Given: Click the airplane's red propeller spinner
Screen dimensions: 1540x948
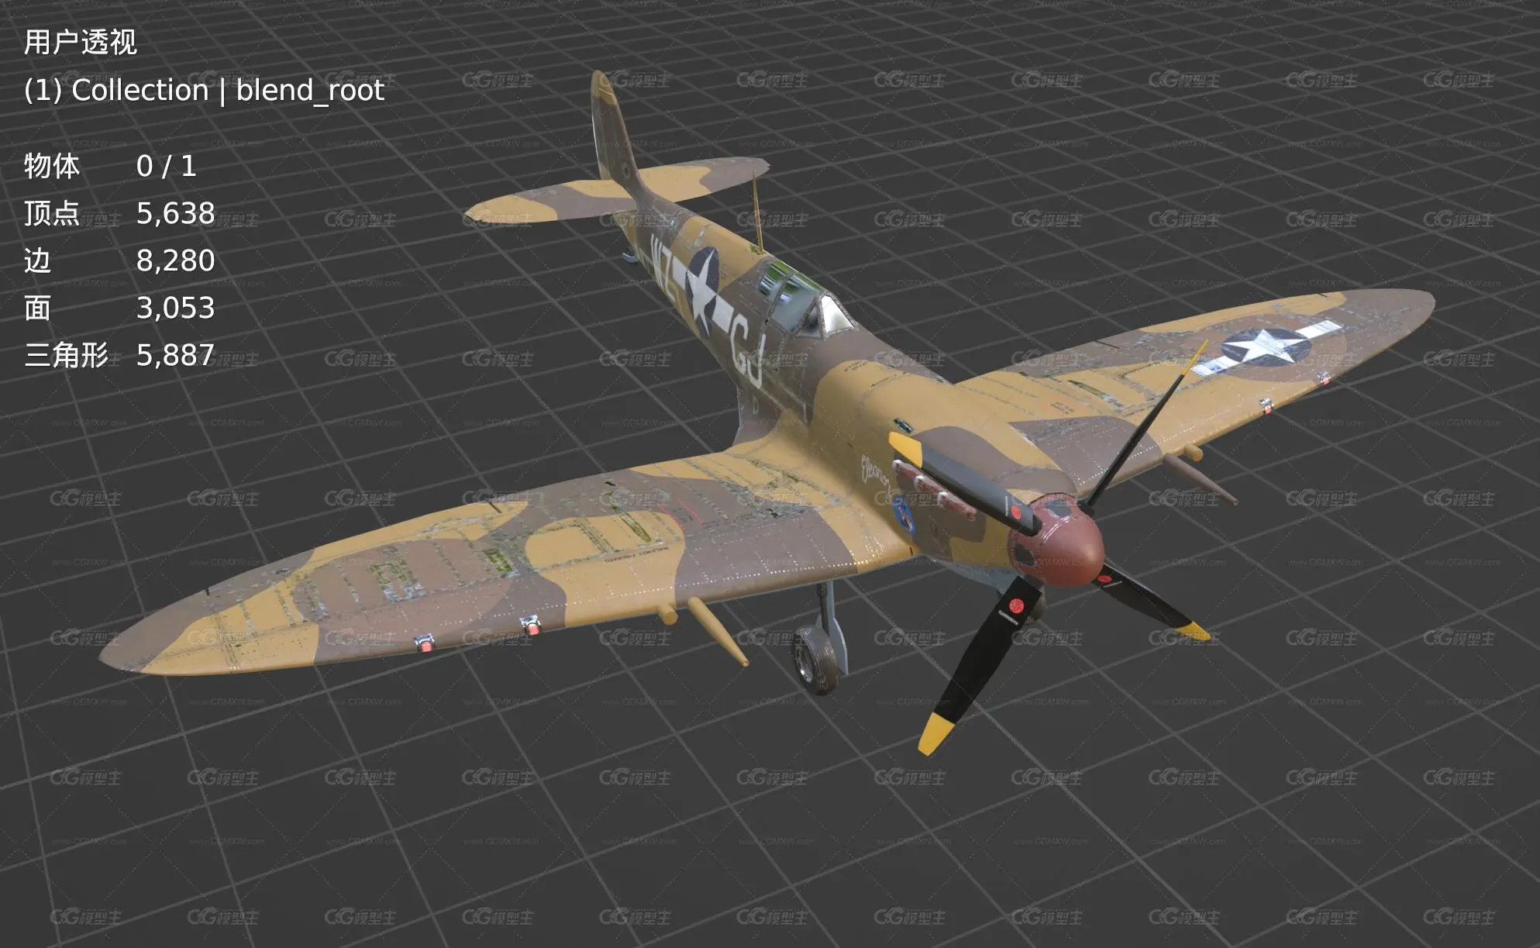Looking at the screenshot, I should coord(1057,541).
